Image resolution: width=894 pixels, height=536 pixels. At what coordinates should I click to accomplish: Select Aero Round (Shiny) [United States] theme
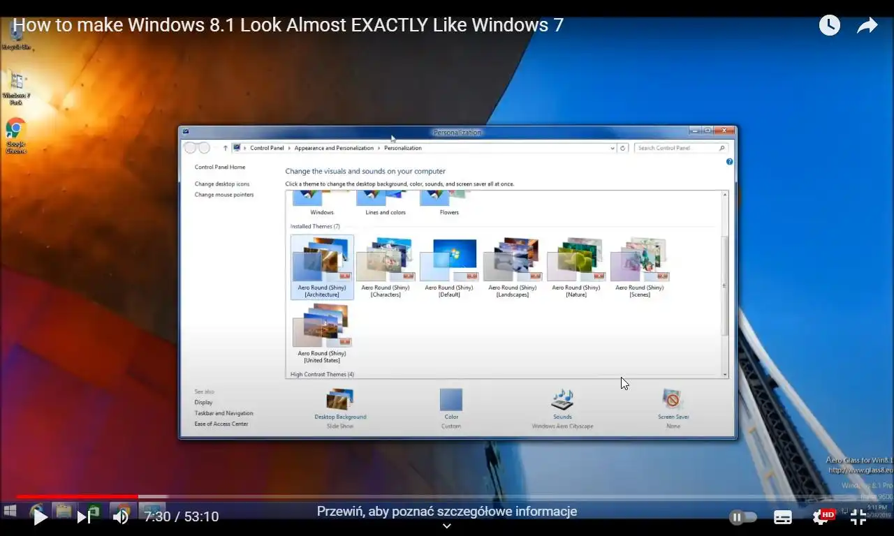[322, 334]
